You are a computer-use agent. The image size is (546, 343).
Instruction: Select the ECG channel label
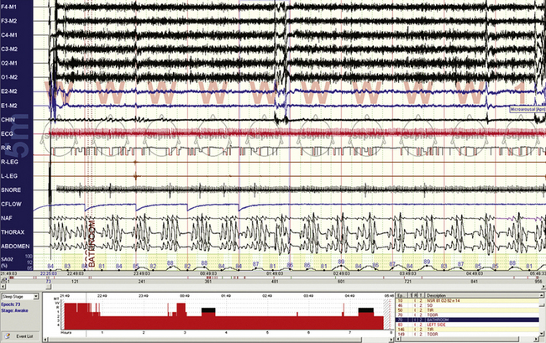coord(10,133)
